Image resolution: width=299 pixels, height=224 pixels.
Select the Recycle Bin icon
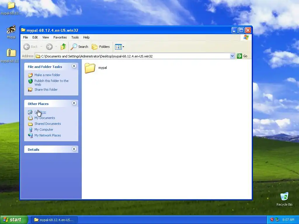(284, 199)
